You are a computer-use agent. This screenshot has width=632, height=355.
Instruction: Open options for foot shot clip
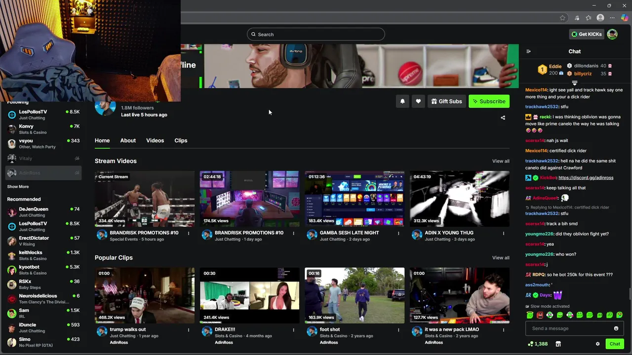[398, 330]
